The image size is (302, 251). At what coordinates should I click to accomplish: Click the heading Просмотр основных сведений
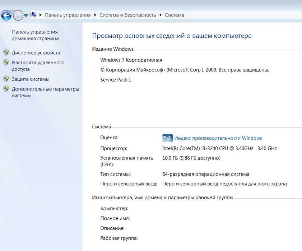click(x=172, y=36)
